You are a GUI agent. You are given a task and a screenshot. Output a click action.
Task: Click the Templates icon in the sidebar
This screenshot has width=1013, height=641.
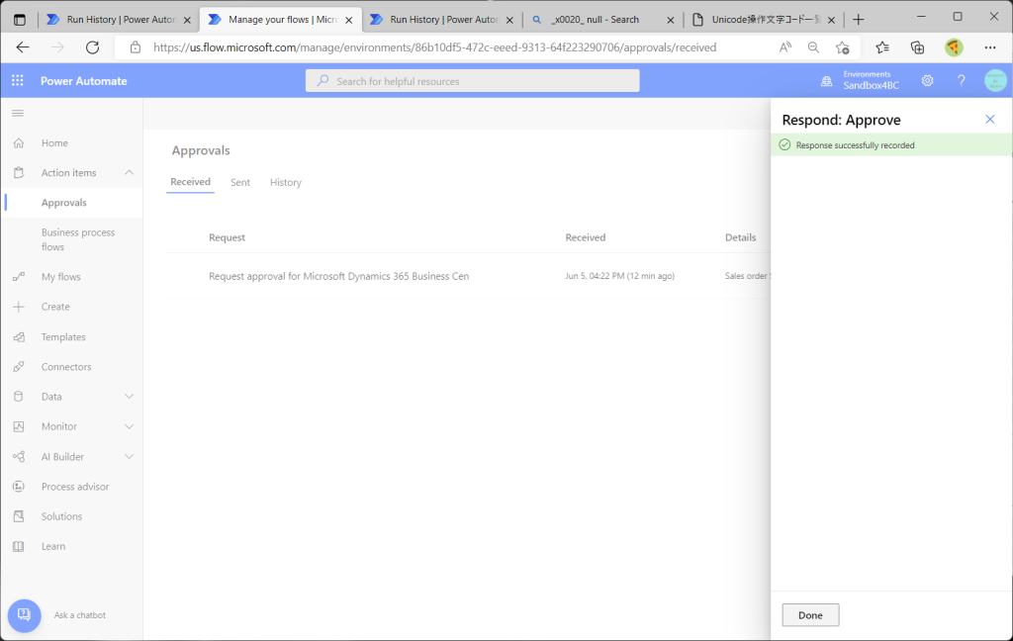coord(19,336)
